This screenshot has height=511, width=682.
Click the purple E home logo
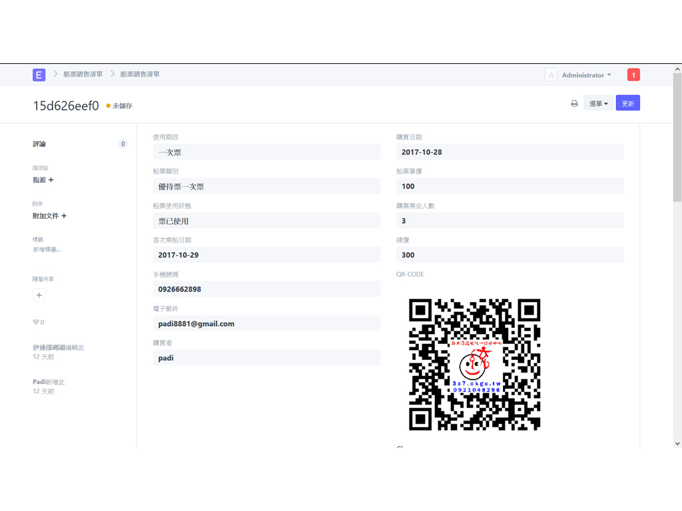pos(39,75)
